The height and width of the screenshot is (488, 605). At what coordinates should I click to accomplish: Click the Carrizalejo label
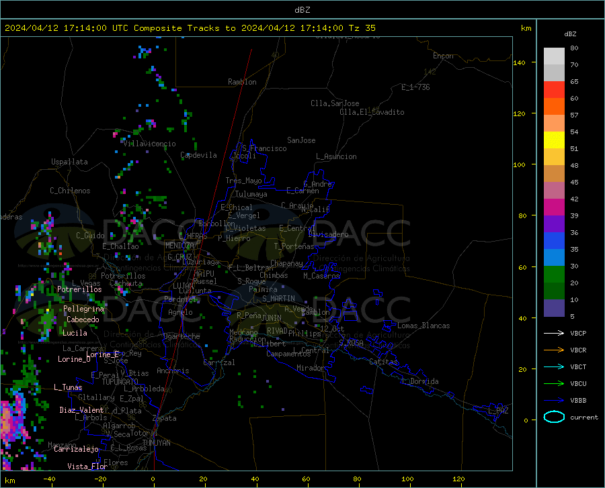tap(77, 449)
